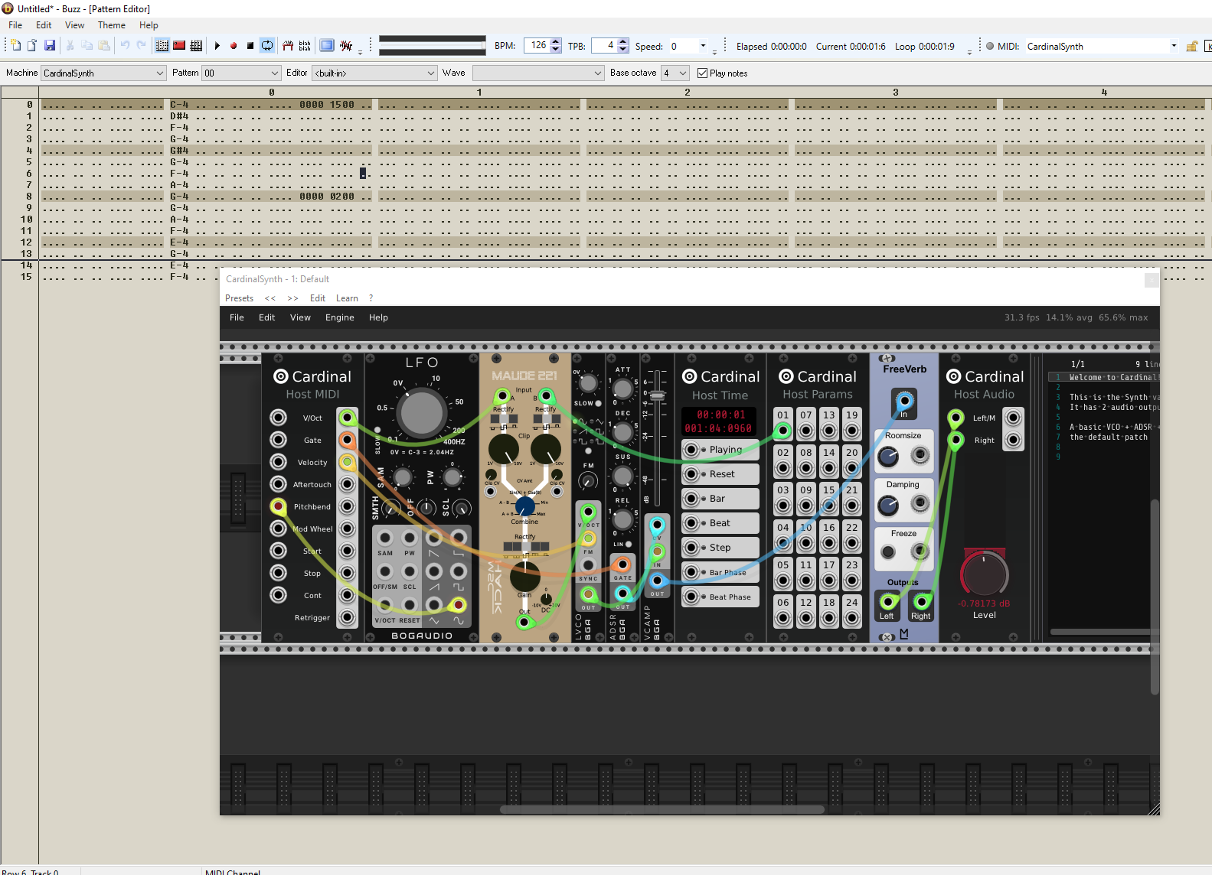
Task: Click the red Record button
Action: [234, 46]
